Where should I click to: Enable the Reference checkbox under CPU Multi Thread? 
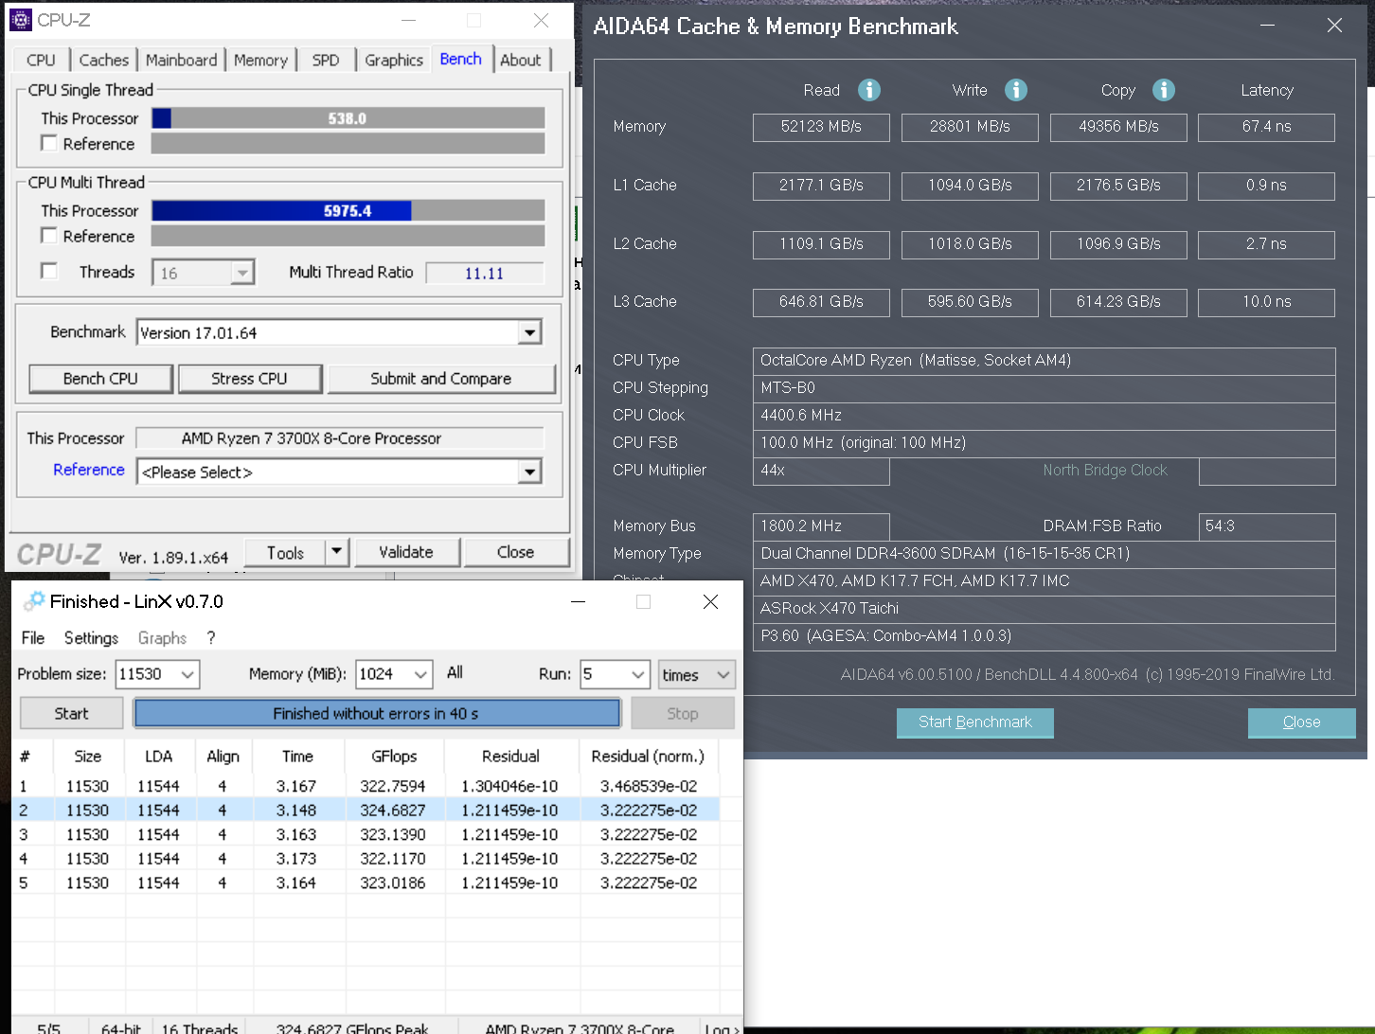pyautogui.click(x=49, y=235)
